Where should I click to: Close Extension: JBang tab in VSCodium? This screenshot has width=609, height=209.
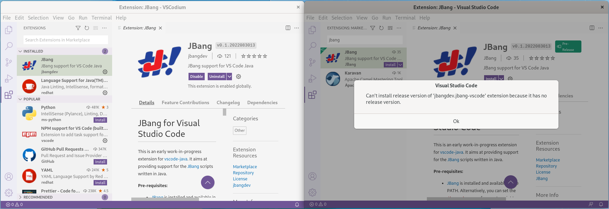coord(161,28)
